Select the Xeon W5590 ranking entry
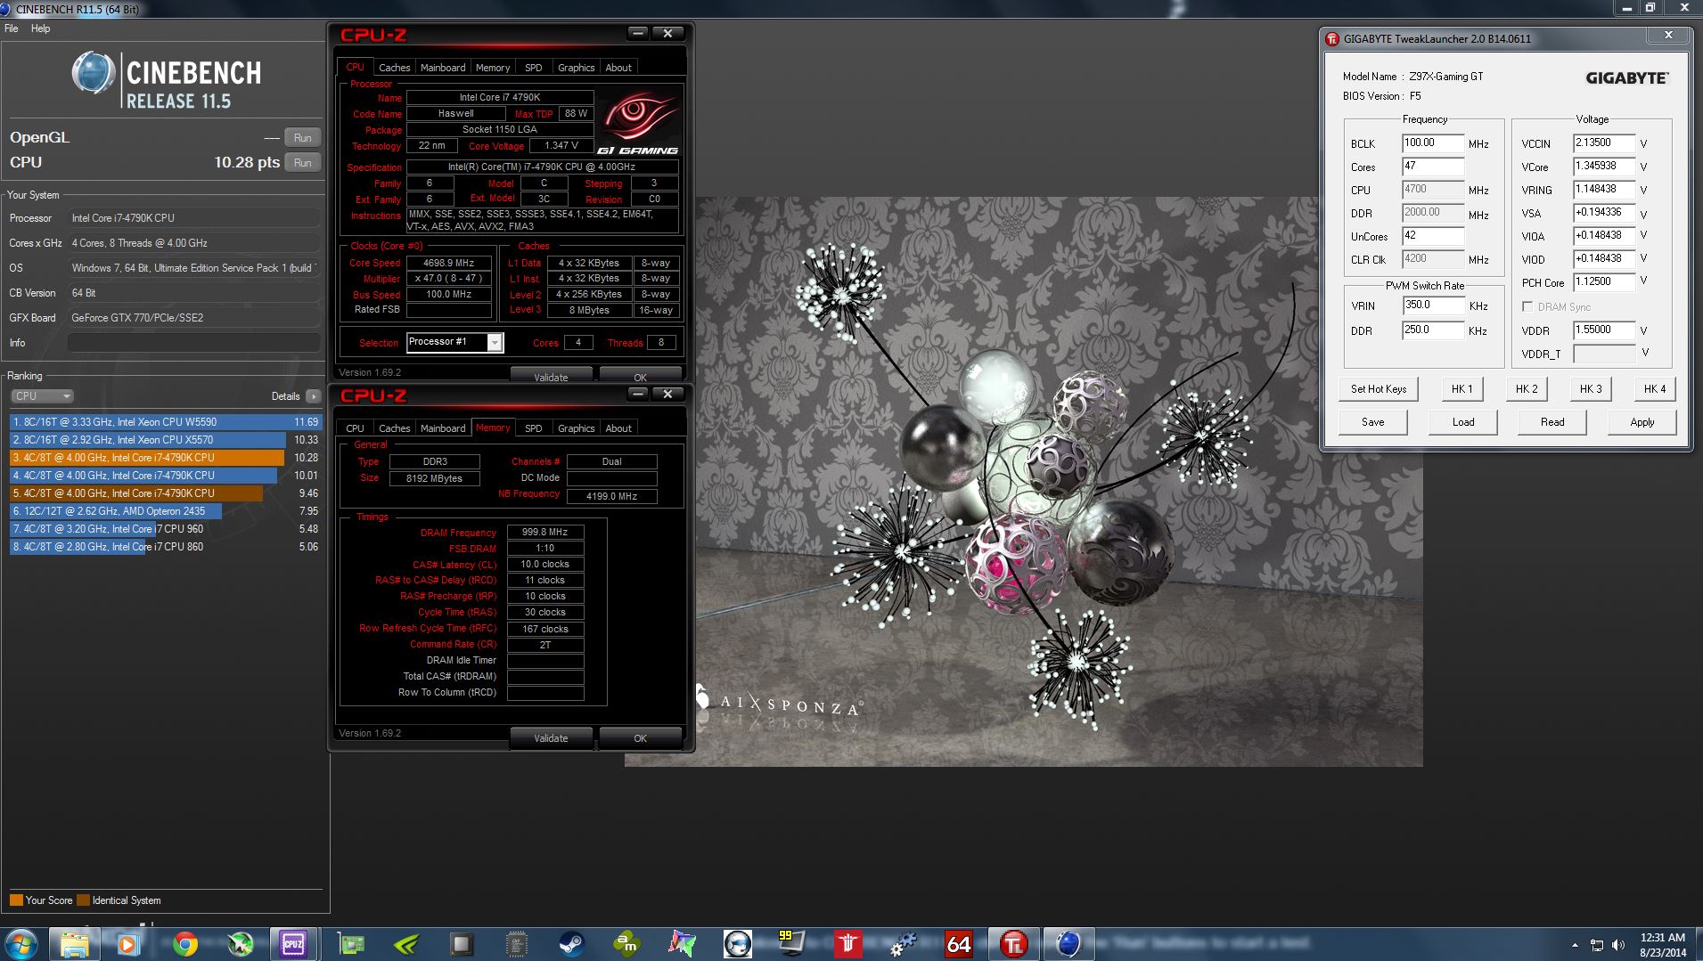The image size is (1703, 961). (x=165, y=422)
